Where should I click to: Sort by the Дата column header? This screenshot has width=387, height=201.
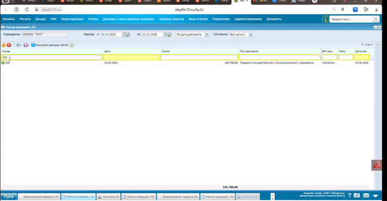[x=132, y=51]
